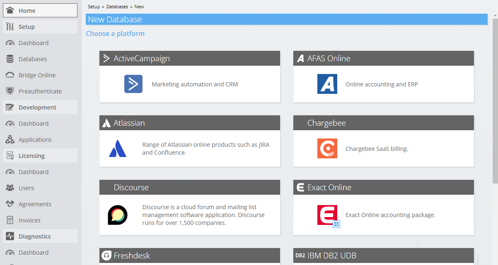The width and height of the screenshot is (498, 265).
Task: Click the Discourse description paragraph
Action: coord(203,215)
